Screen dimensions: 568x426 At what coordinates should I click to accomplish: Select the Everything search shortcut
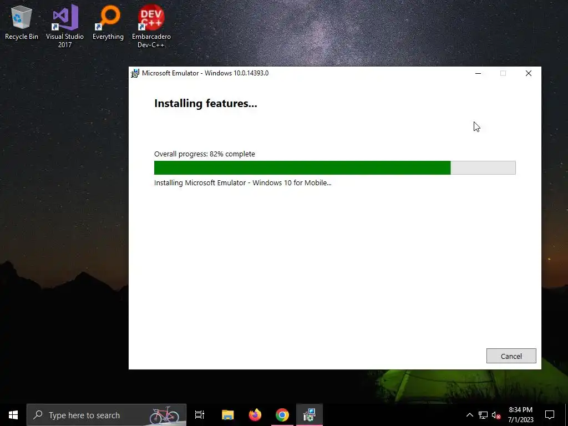108,23
